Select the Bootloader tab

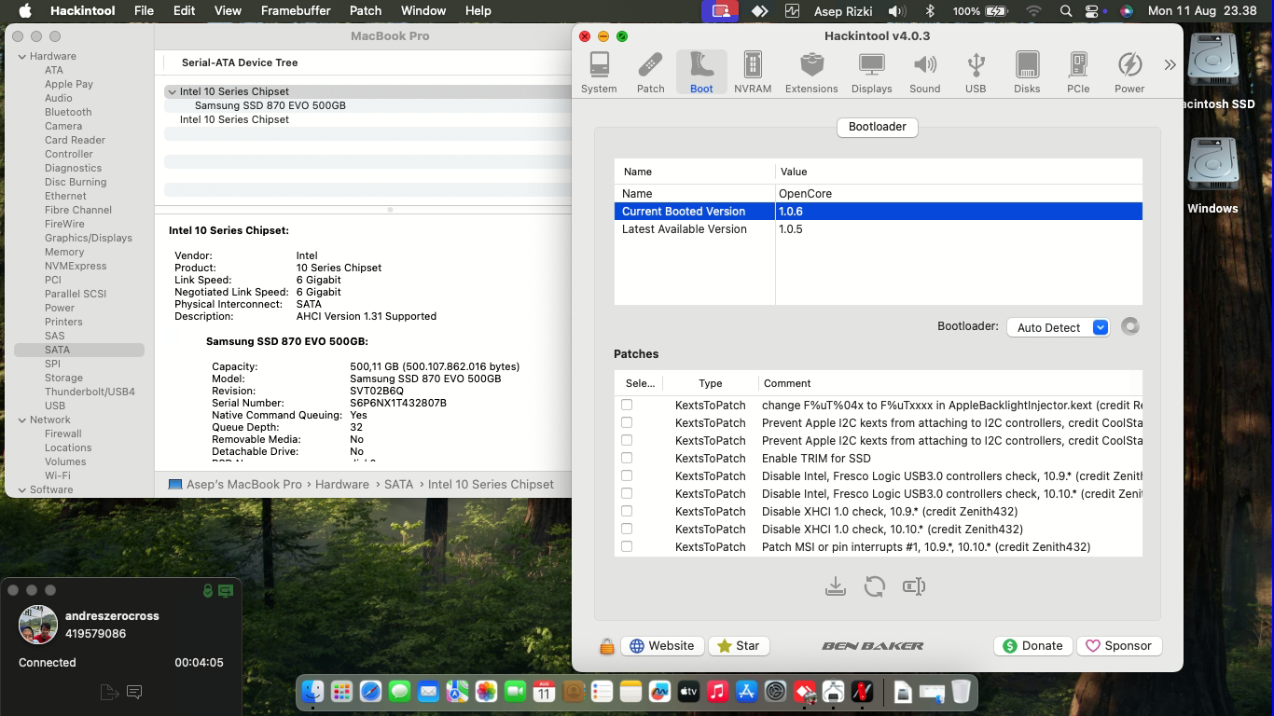pyautogui.click(x=877, y=127)
